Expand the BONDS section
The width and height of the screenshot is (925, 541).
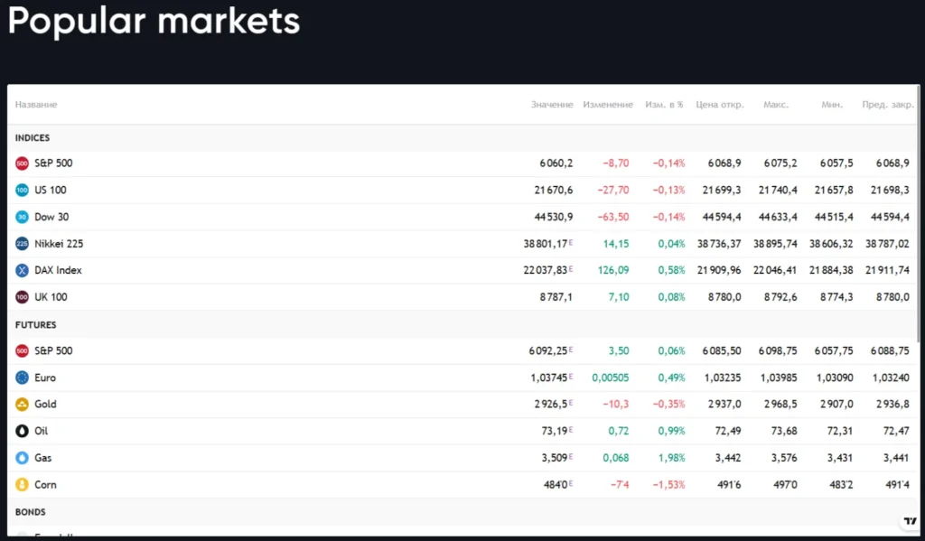(30, 511)
